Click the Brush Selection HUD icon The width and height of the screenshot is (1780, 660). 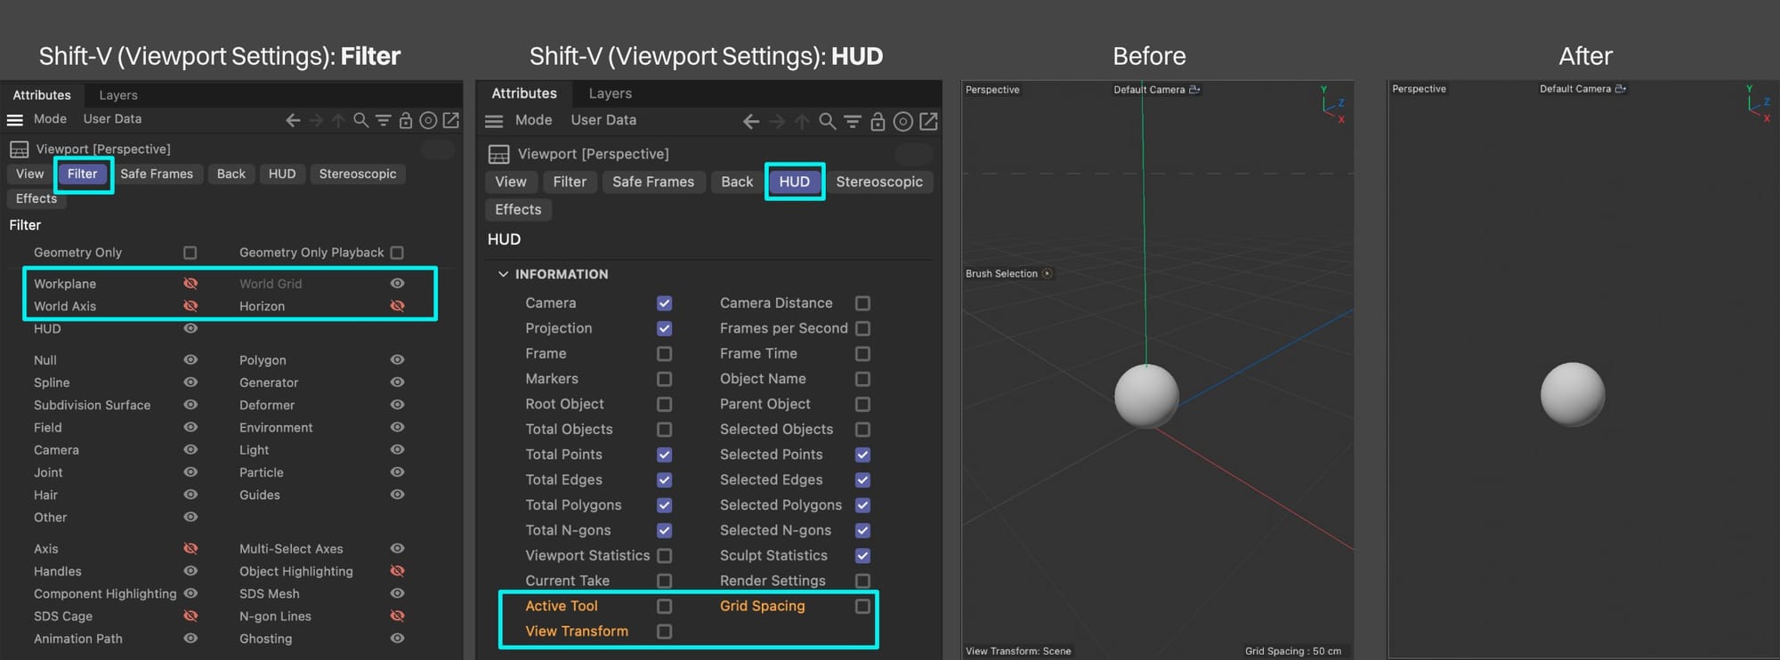point(1048,273)
